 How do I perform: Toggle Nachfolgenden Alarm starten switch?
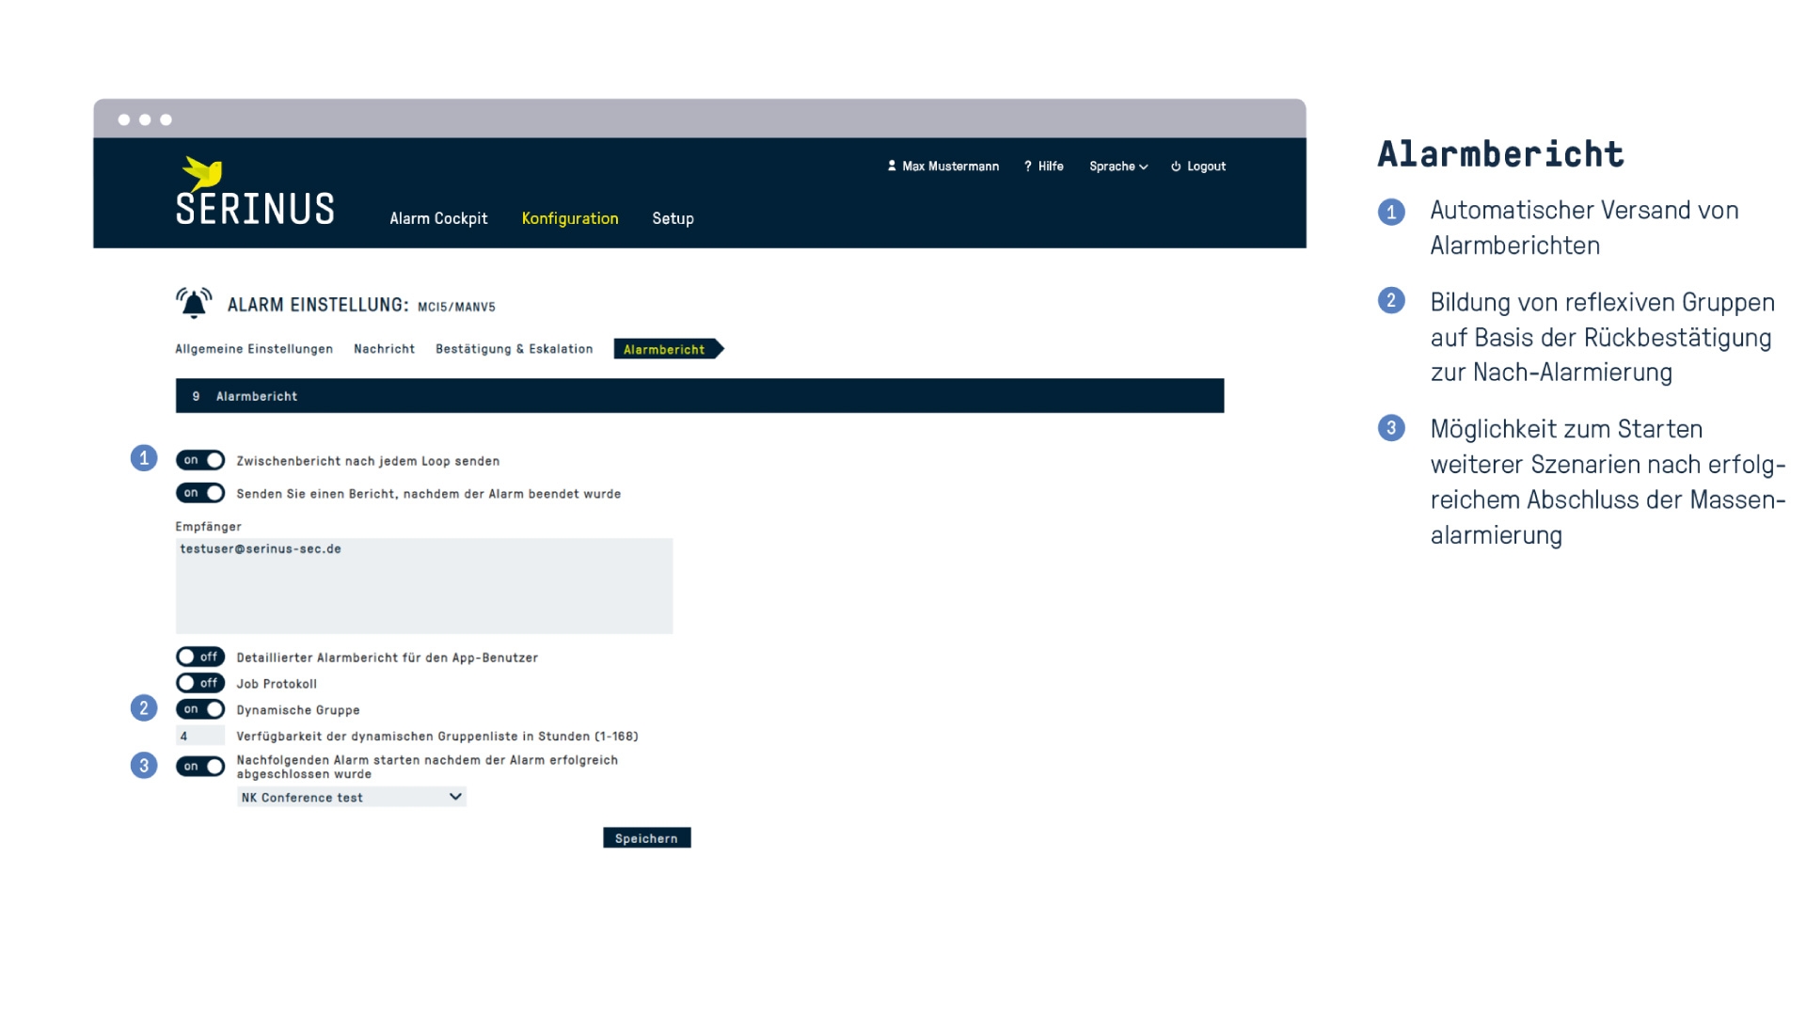point(200,767)
